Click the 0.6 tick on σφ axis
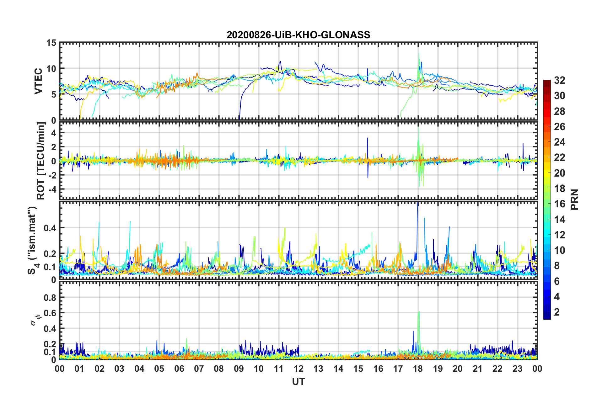597x399 pixels. pos(50,313)
